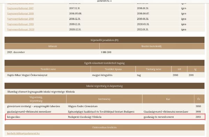Click the Kar column header
209x137 pixels.
click(x=168, y=99)
